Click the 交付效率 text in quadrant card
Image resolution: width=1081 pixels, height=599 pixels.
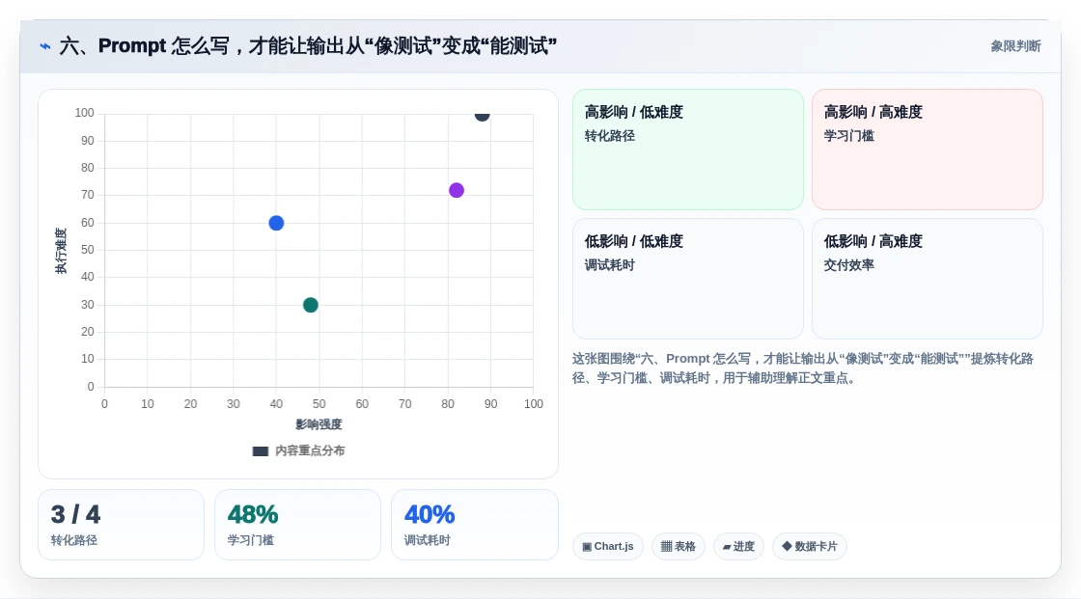point(848,264)
